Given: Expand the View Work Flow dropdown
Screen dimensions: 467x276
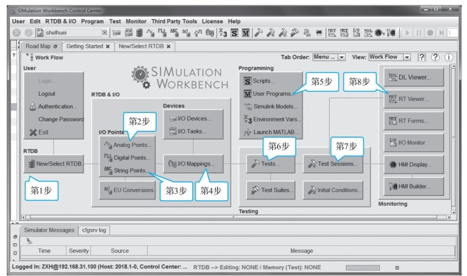Looking at the screenshot, I should coord(407,57).
